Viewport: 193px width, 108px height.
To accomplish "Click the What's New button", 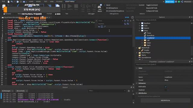I will [169, 2].
